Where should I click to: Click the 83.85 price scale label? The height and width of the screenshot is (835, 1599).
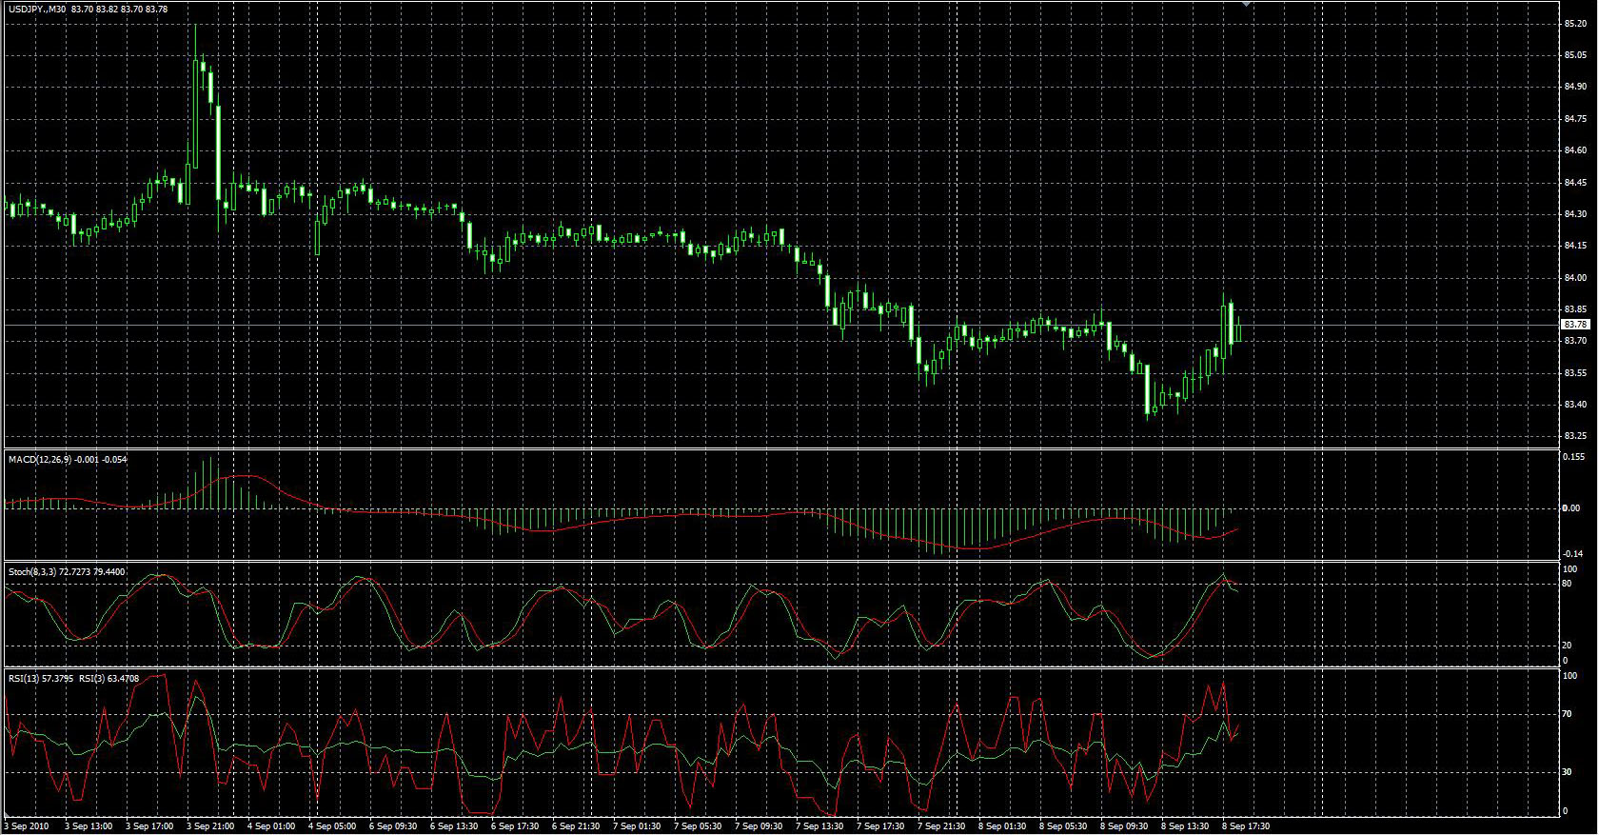(x=1574, y=309)
